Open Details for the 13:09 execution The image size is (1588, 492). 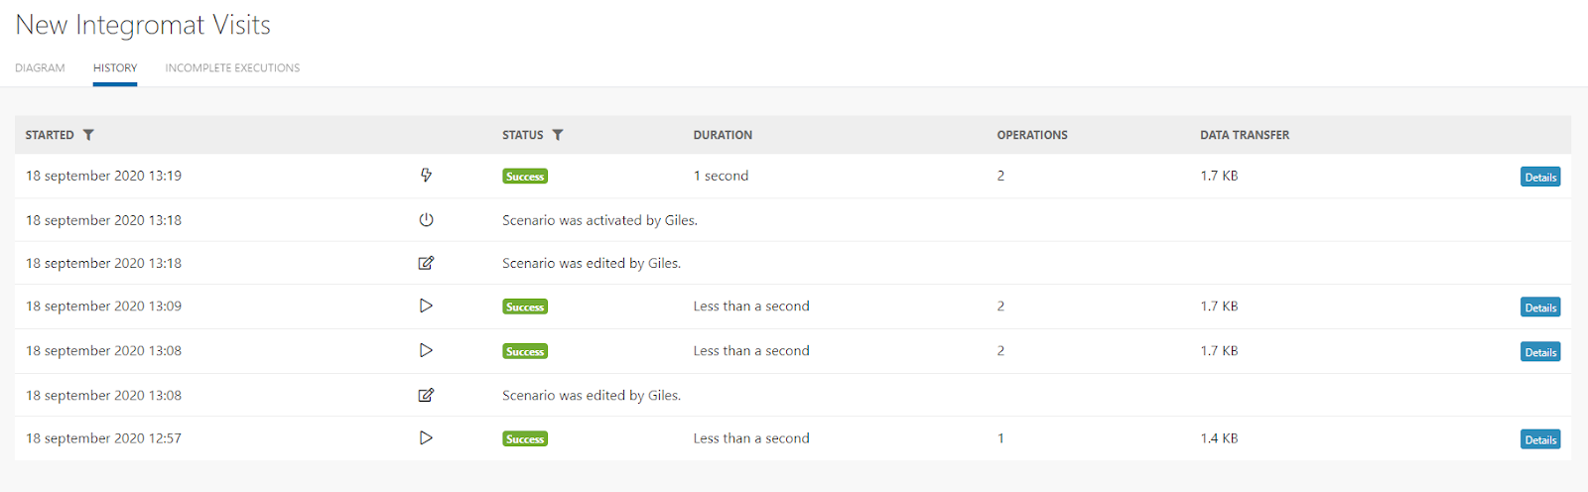coord(1539,307)
